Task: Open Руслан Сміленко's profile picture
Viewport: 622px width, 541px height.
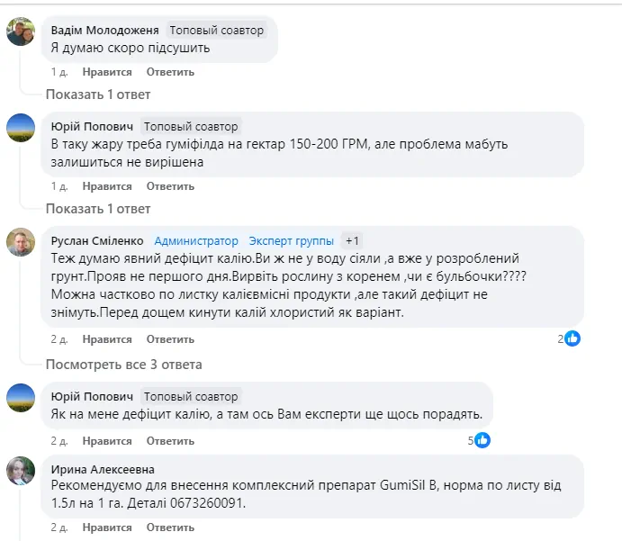Action: click(21, 242)
